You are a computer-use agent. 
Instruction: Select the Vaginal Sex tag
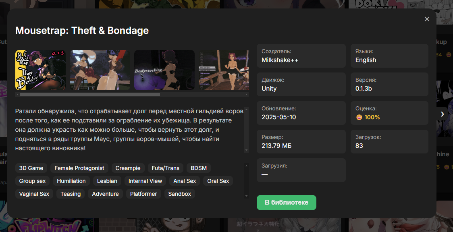tap(34, 194)
